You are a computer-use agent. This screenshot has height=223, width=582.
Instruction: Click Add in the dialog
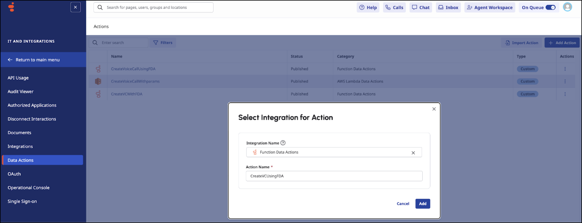pyautogui.click(x=423, y=204)
